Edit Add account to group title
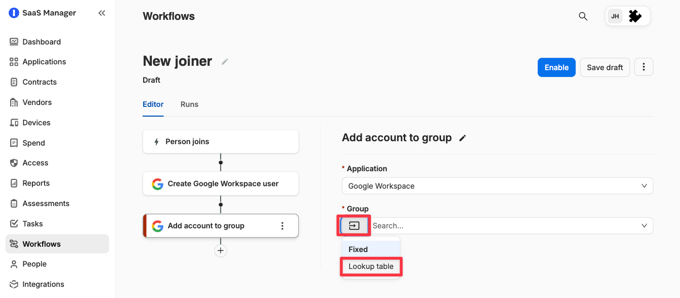Image resolution: width=680 pixels, height=298 pixels. pos(463,138)
